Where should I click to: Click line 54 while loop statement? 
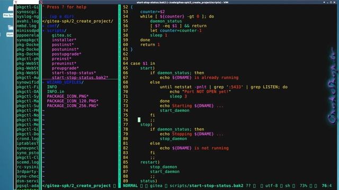tap(177, 16)
